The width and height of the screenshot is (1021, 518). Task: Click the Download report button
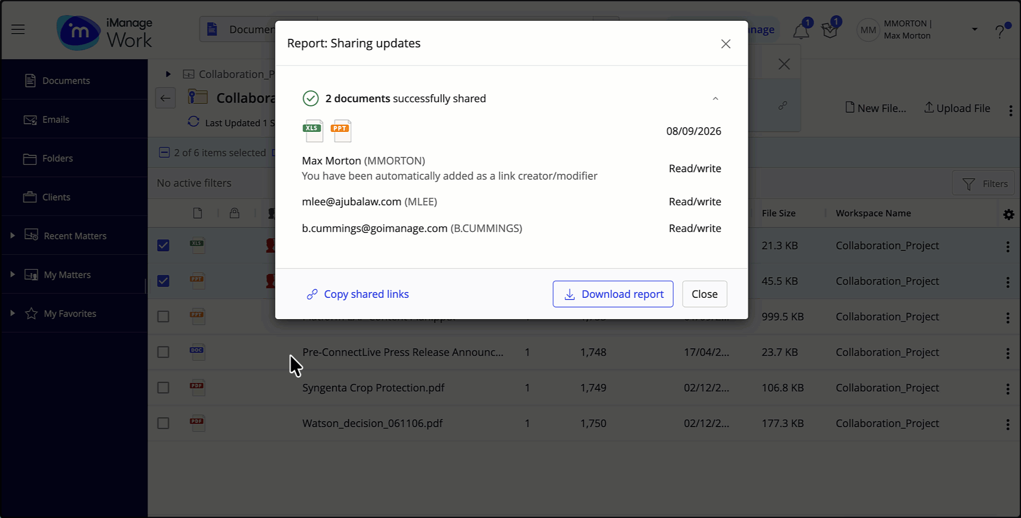pyautogui.click(x=613, y=294)
